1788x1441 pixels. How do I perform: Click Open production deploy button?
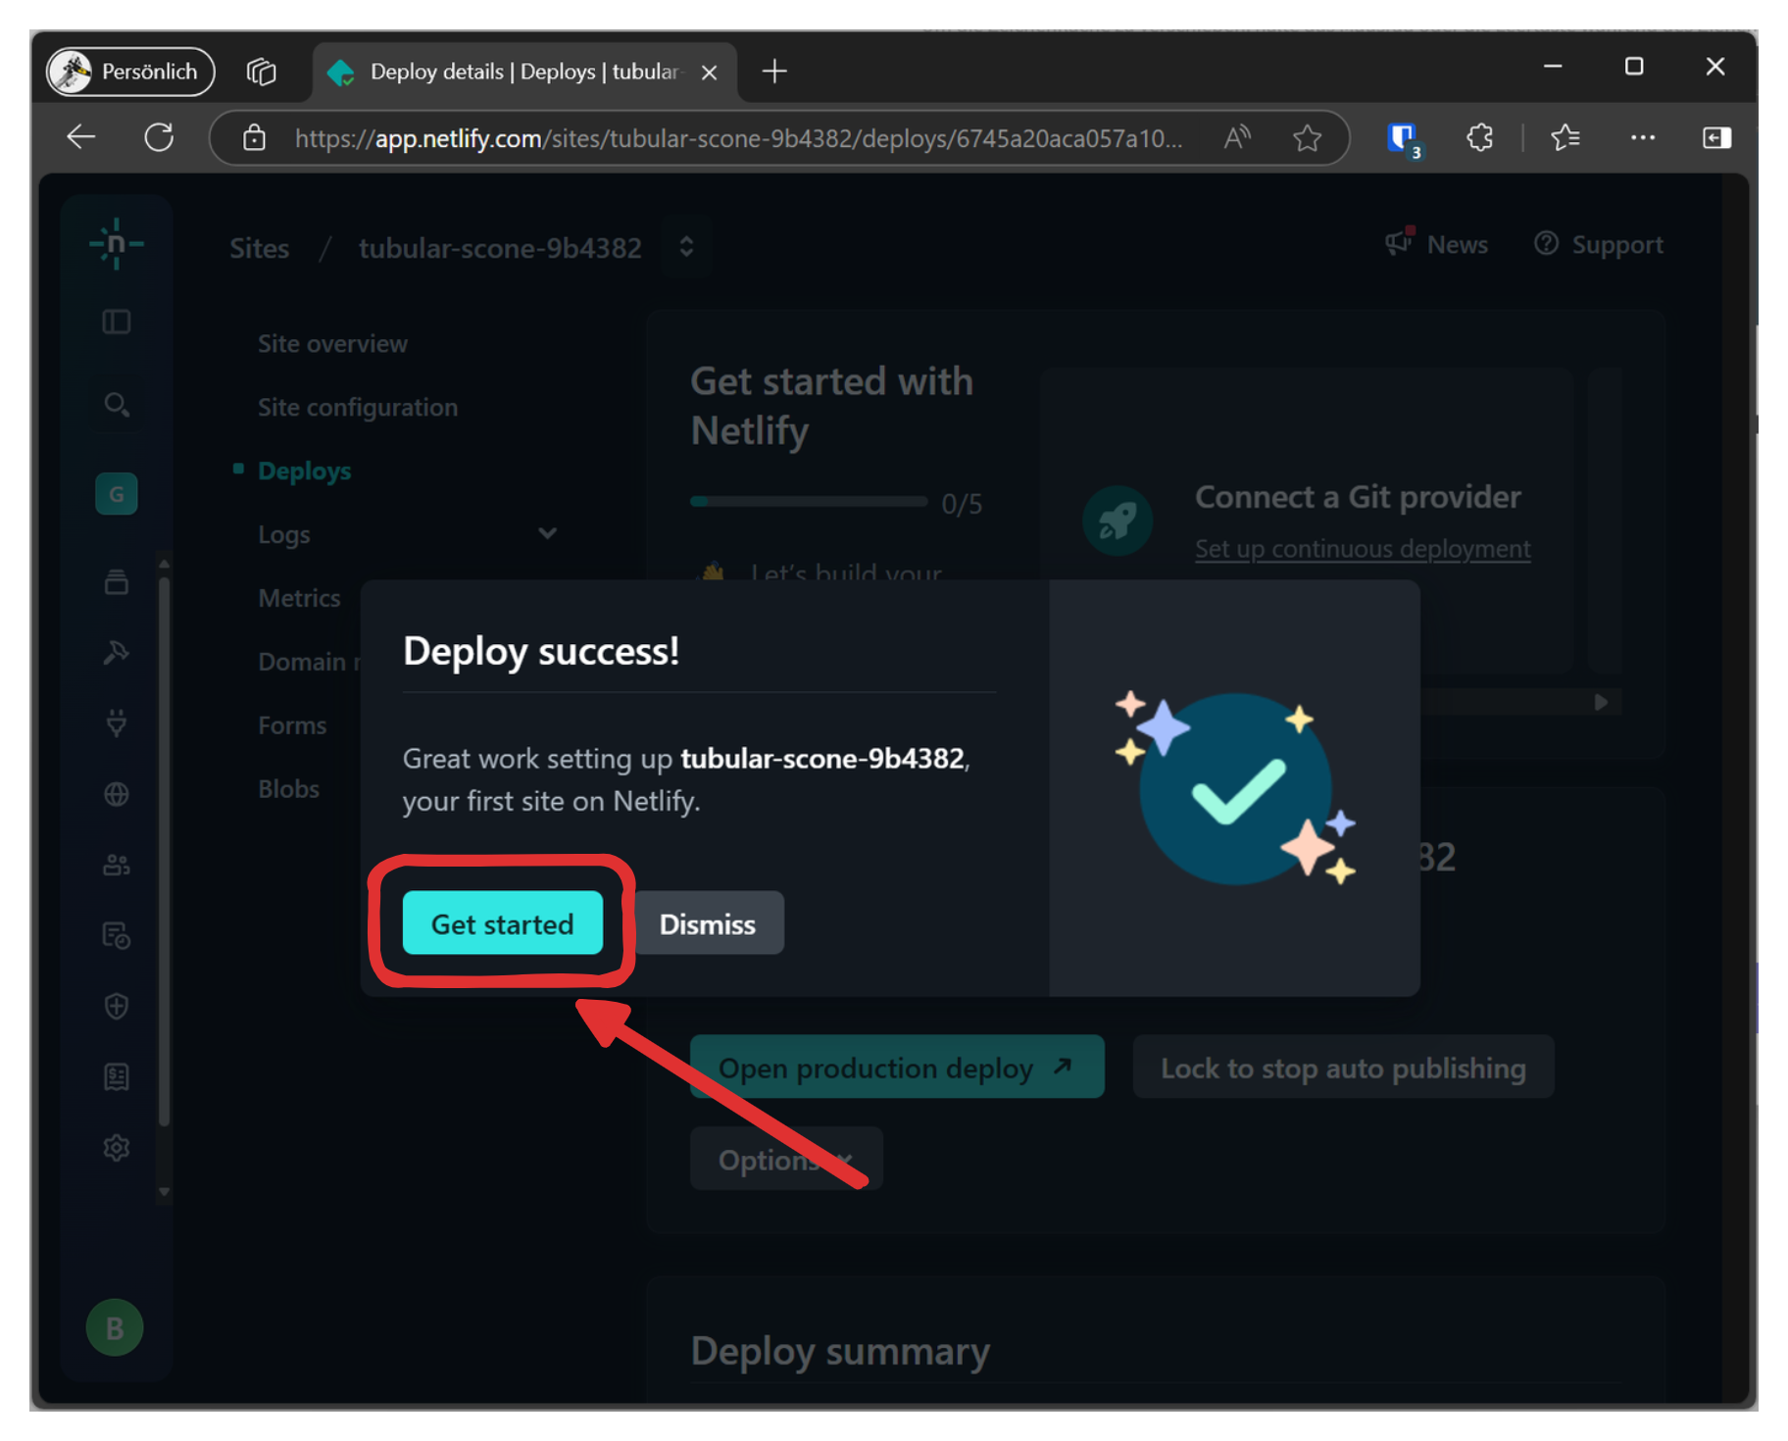pos(897,1068)
